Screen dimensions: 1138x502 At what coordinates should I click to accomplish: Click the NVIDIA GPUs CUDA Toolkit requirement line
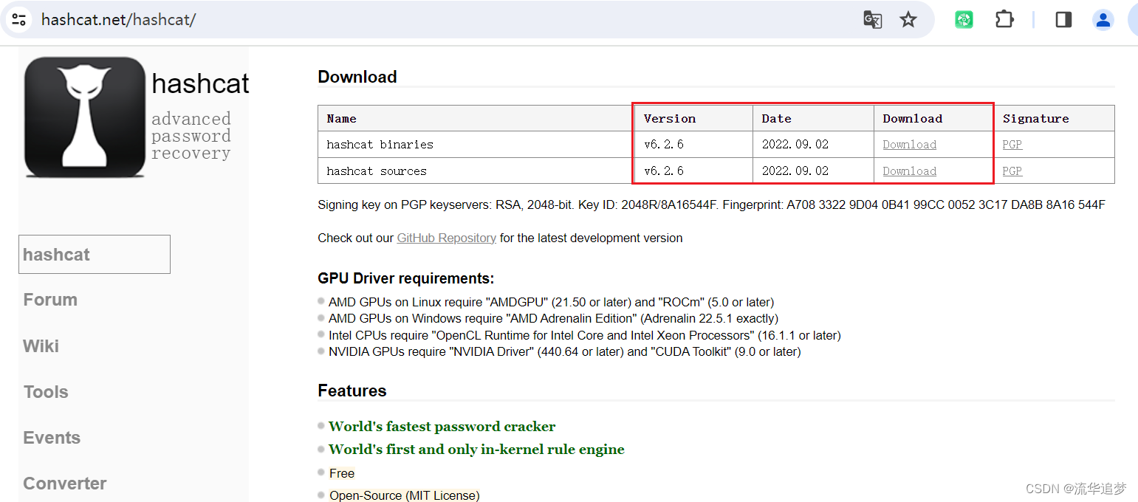[564, 351]
